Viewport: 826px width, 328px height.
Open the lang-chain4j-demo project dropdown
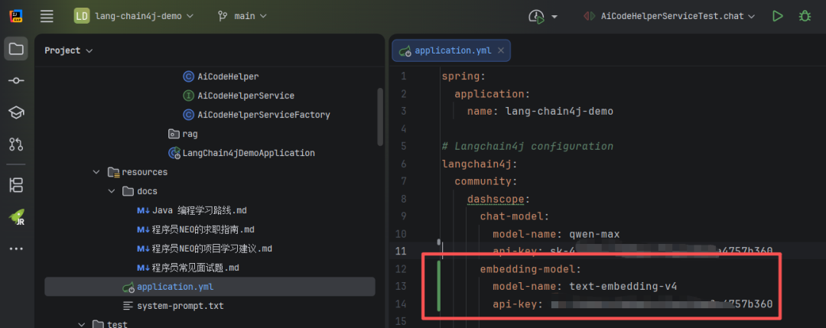[x=134, y=16]
